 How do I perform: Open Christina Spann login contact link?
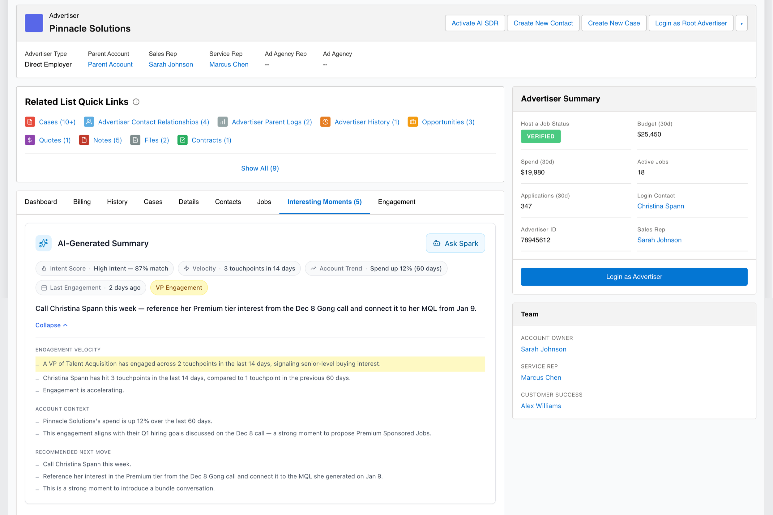[660, 206]
